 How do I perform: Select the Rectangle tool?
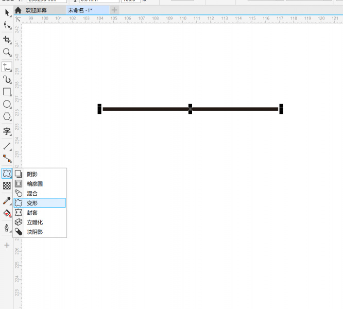point(7,92)
